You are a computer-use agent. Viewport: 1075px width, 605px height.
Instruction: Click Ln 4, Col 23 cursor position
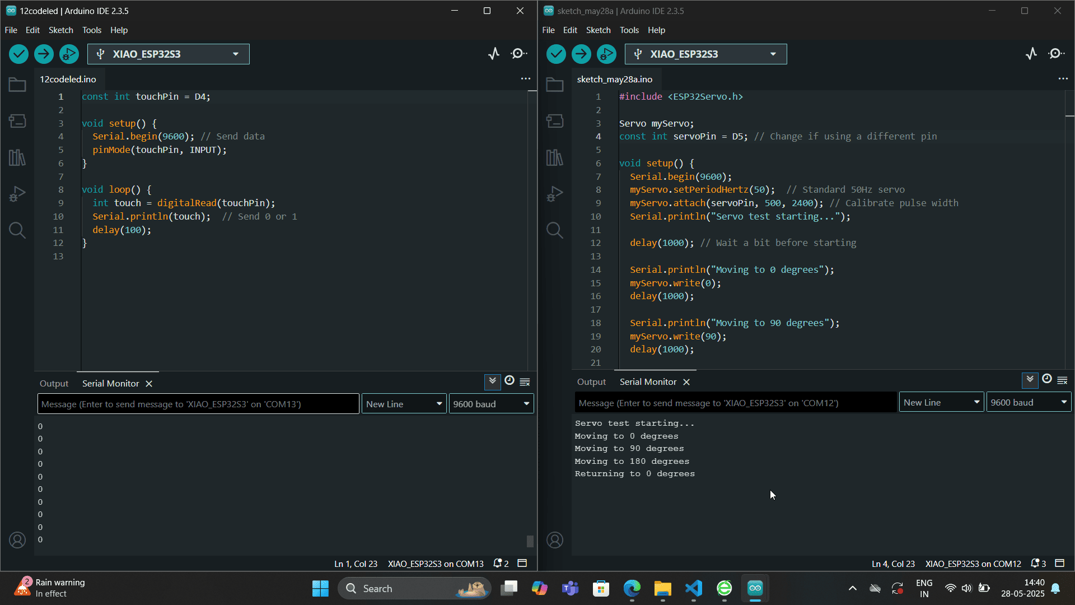point(893,564)
